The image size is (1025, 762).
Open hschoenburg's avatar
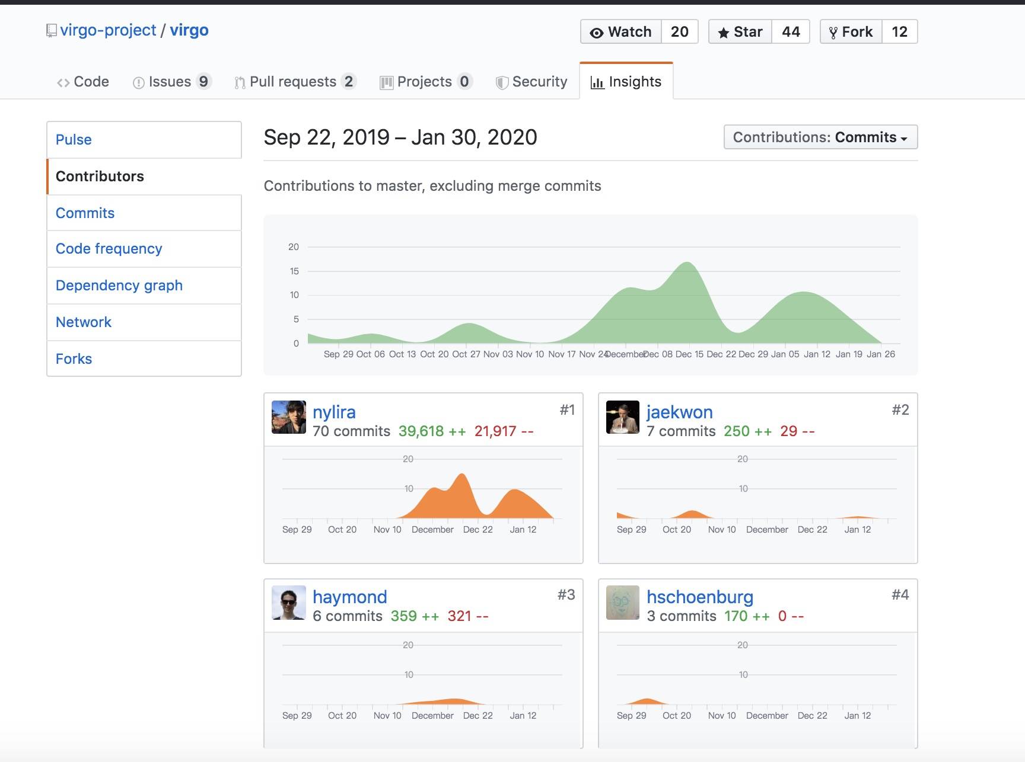pyautogui.click(x=623, y=603)
